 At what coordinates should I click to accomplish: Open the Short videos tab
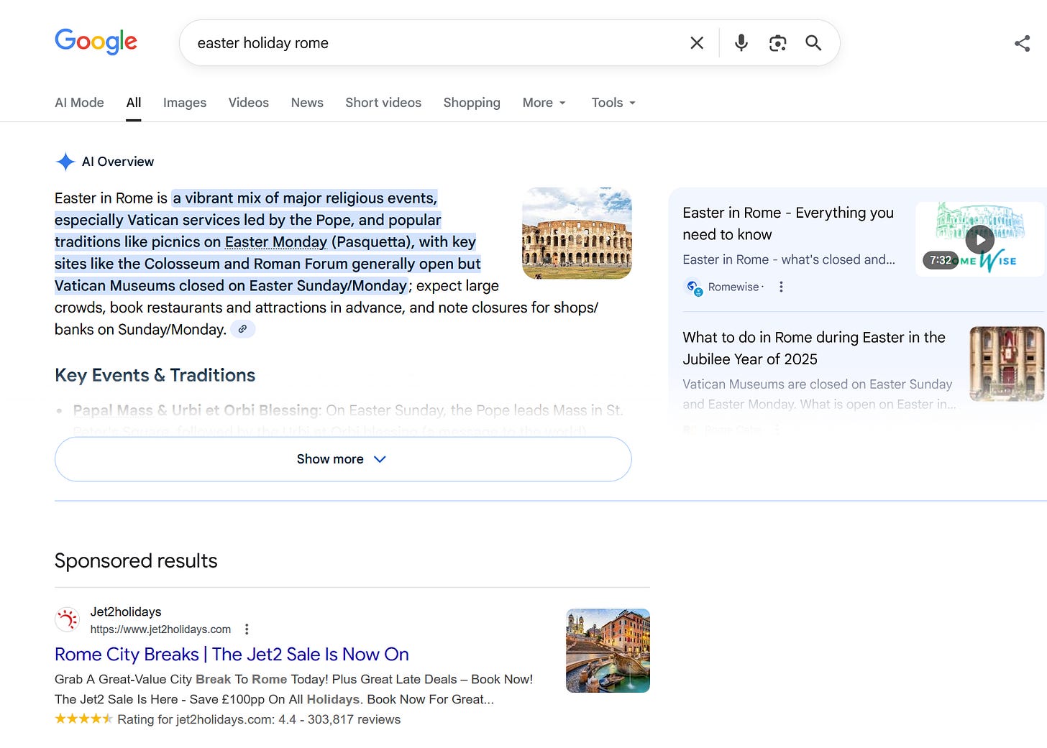383,103
